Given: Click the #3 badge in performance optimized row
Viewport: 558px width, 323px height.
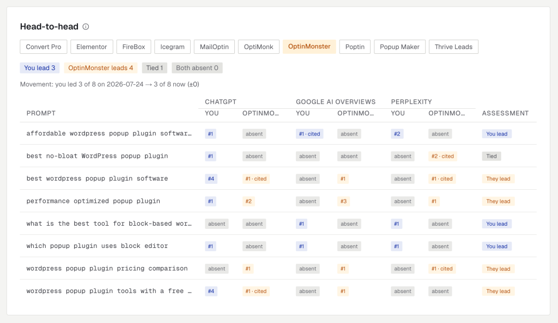Looking at the screenshot, I should [343, 201].
